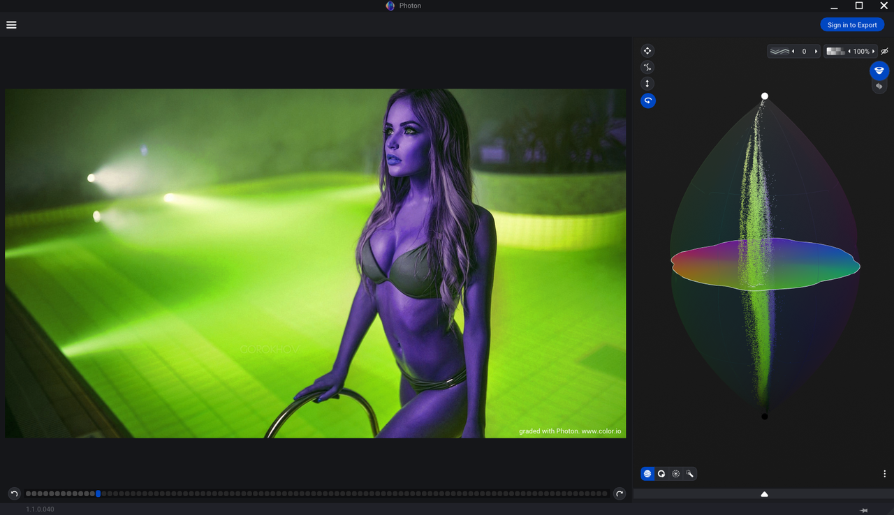
Task: Click the version number 1.1.0.040
Action: coord(40,509)
